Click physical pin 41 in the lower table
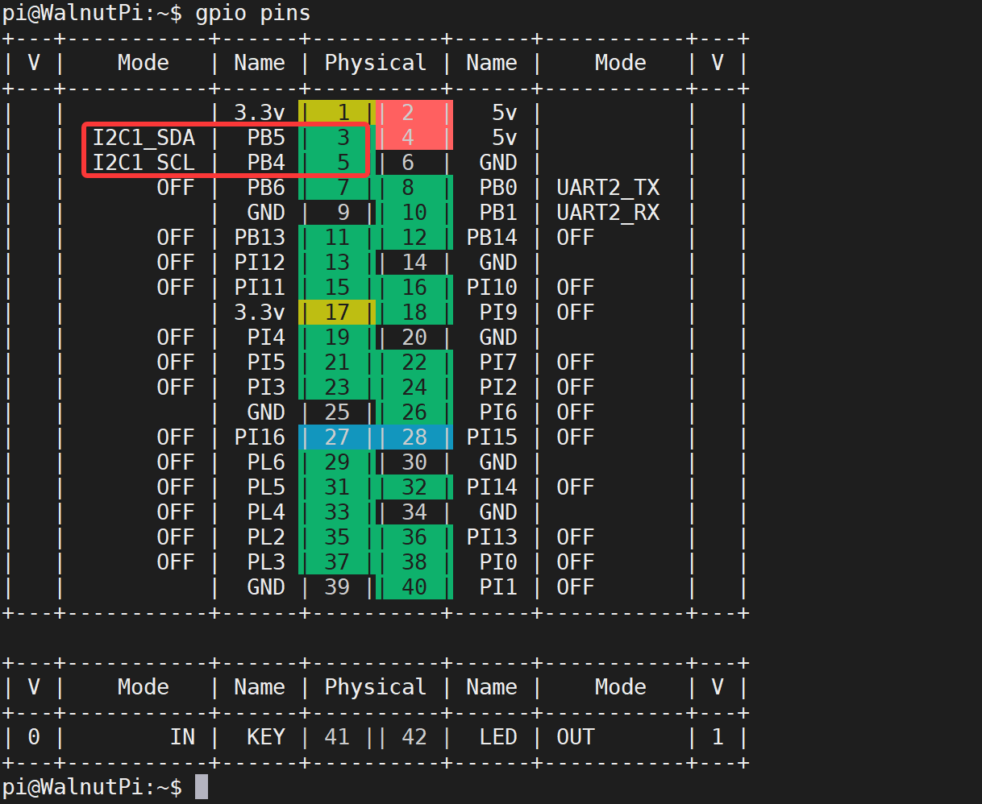Image resolution: width=982 pixels, height=804 pixels. pos(337,737)
